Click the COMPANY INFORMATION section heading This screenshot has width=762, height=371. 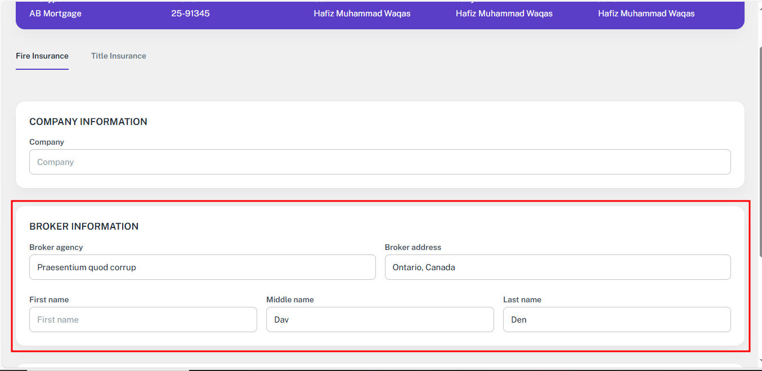click(x=88, y=122)
